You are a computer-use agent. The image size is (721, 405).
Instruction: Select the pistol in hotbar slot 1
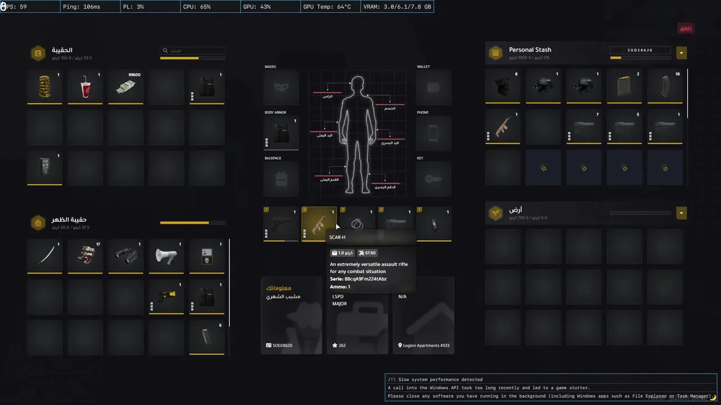pyautogui.click(x=281, y=224)
